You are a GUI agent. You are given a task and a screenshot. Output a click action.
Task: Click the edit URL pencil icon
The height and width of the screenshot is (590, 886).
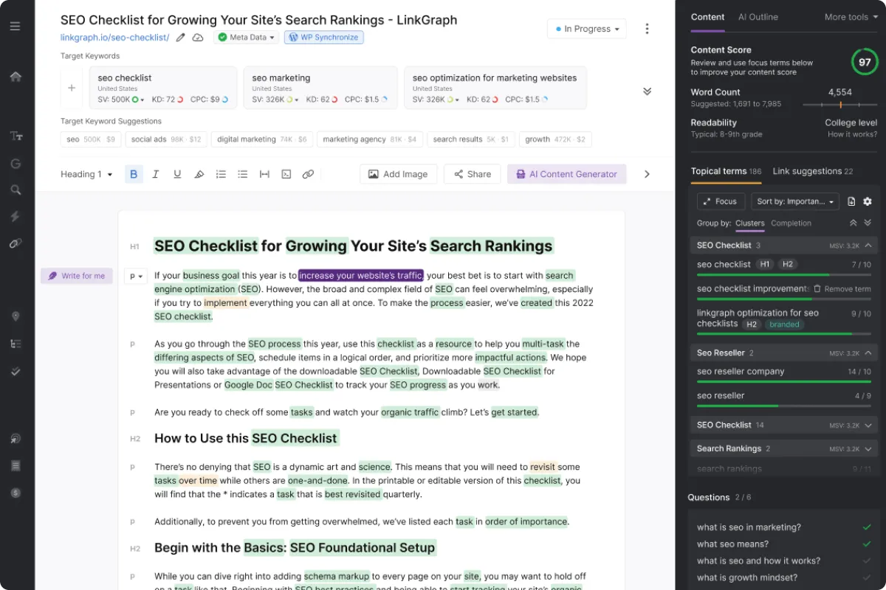tap(181, 38)
